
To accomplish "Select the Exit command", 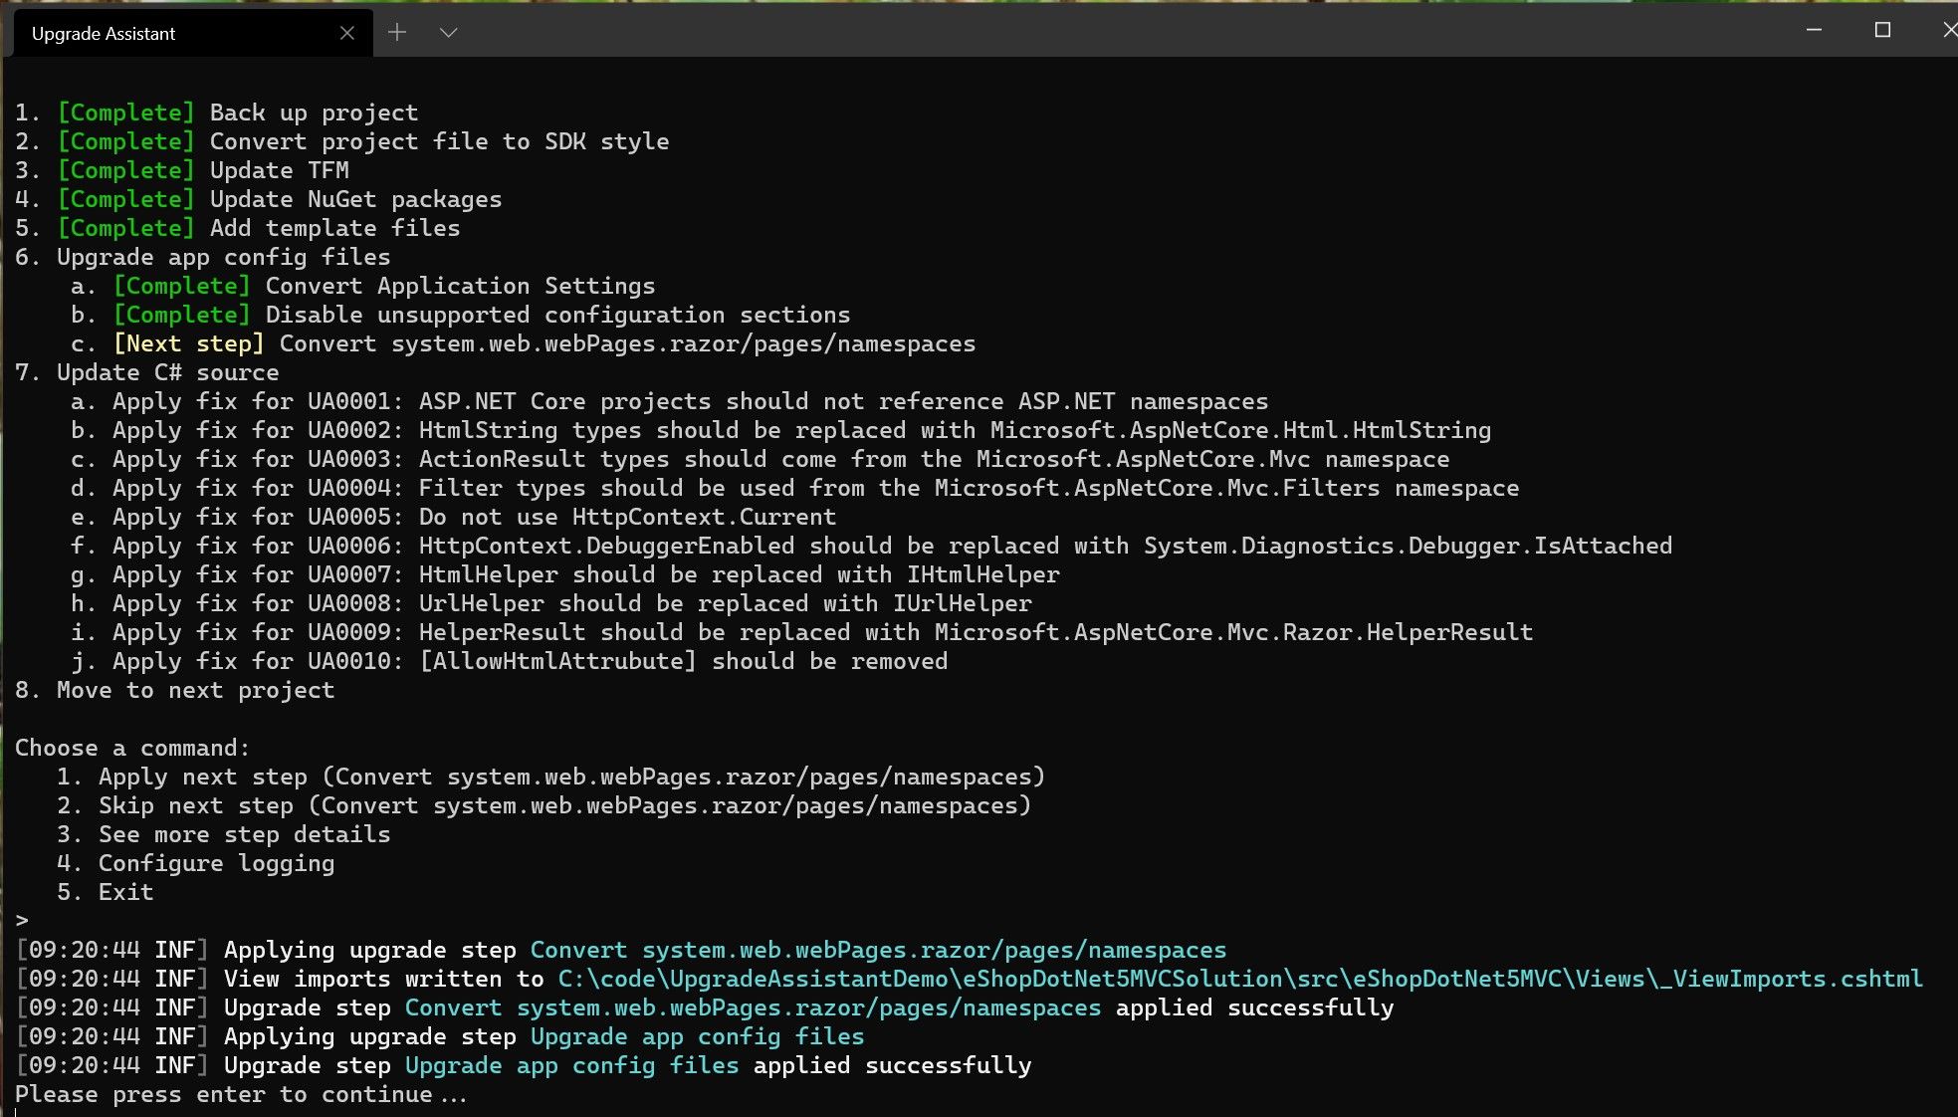I will point(124,891).
